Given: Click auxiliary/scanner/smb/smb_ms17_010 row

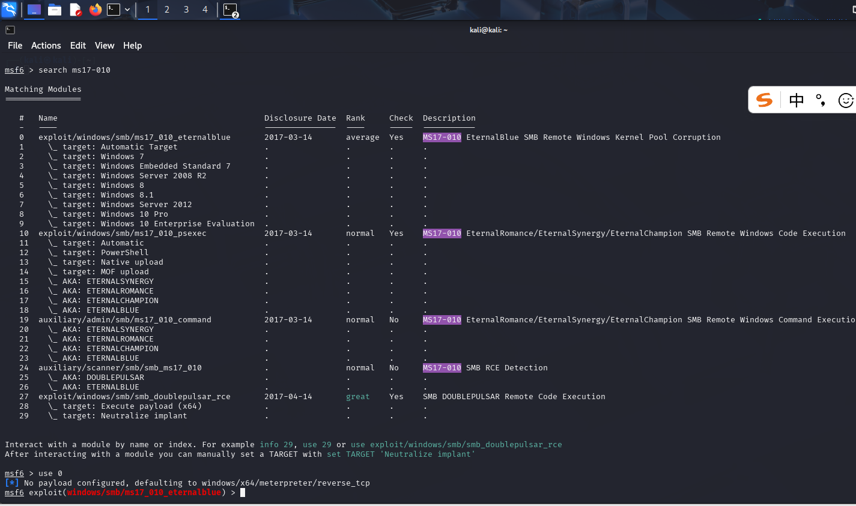Looking at the screenshot, I should (120, 368).
